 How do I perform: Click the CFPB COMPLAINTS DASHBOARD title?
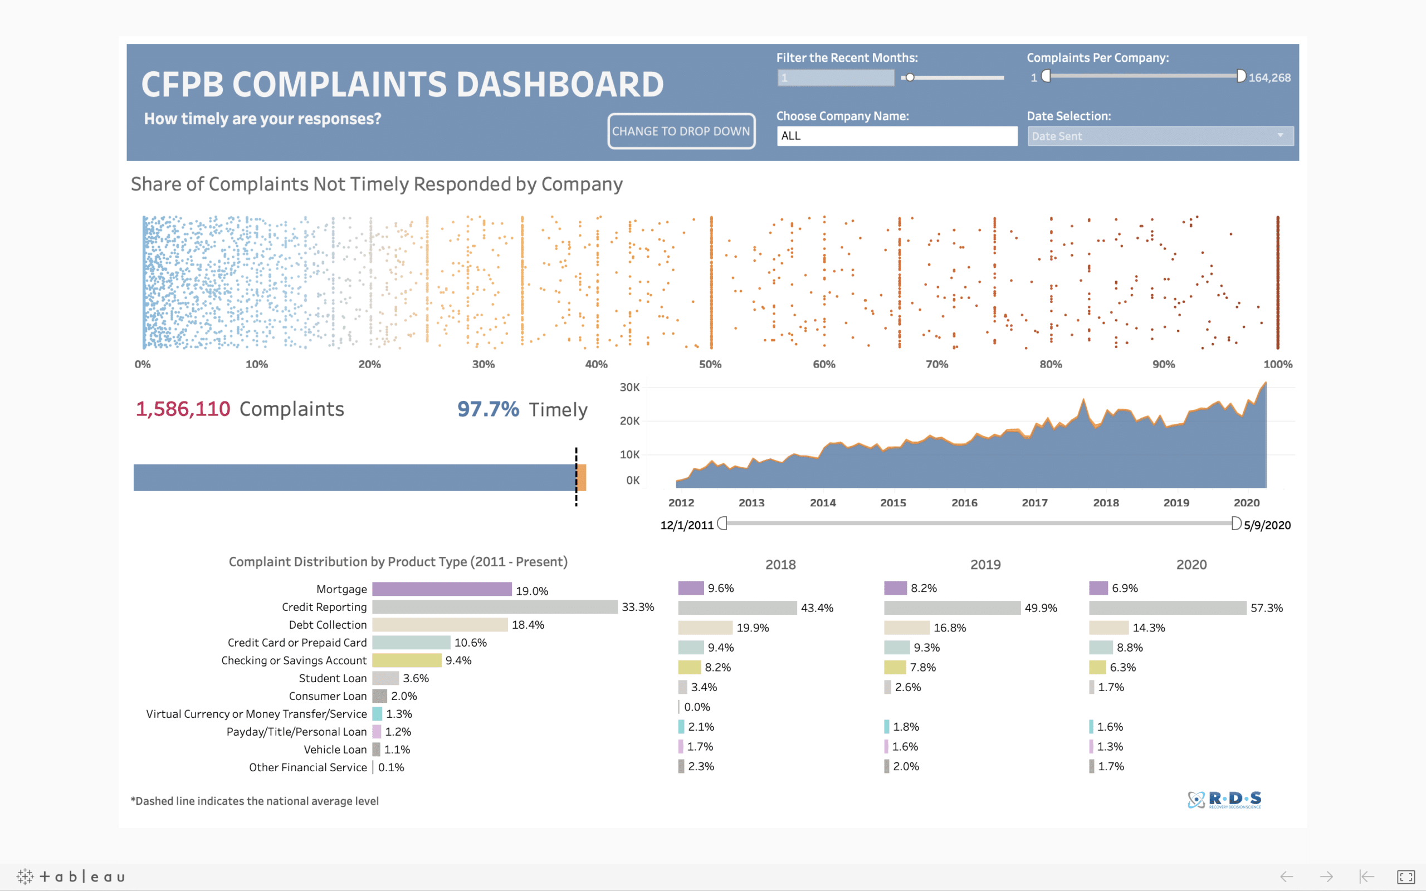[x=403, y=84]
